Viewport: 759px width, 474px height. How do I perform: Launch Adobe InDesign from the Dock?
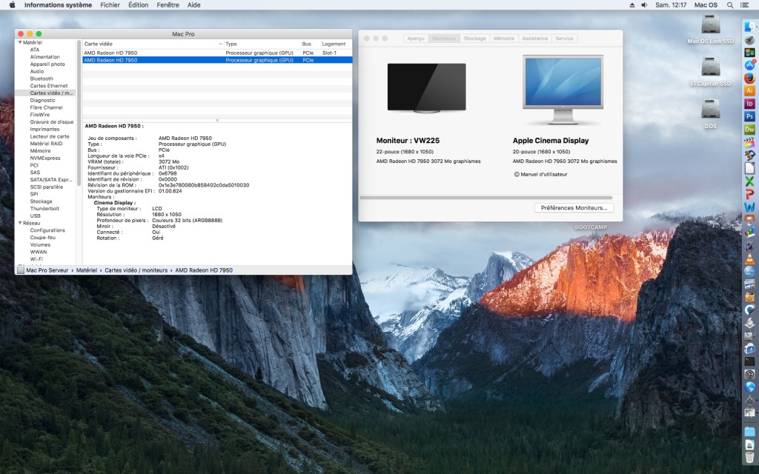point(749,104)
